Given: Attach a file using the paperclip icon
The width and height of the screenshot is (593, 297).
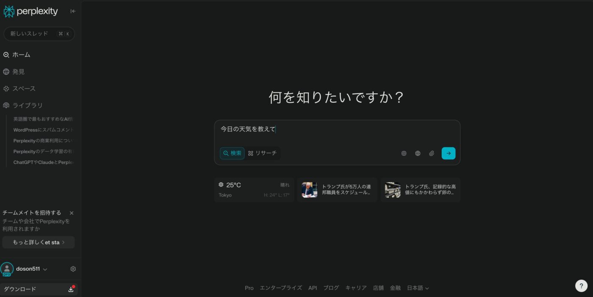Looking at the screenshot, I should point(432,153).
